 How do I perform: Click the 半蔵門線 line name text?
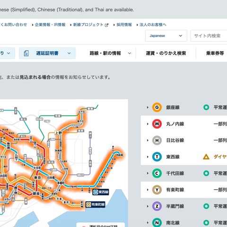175,206
